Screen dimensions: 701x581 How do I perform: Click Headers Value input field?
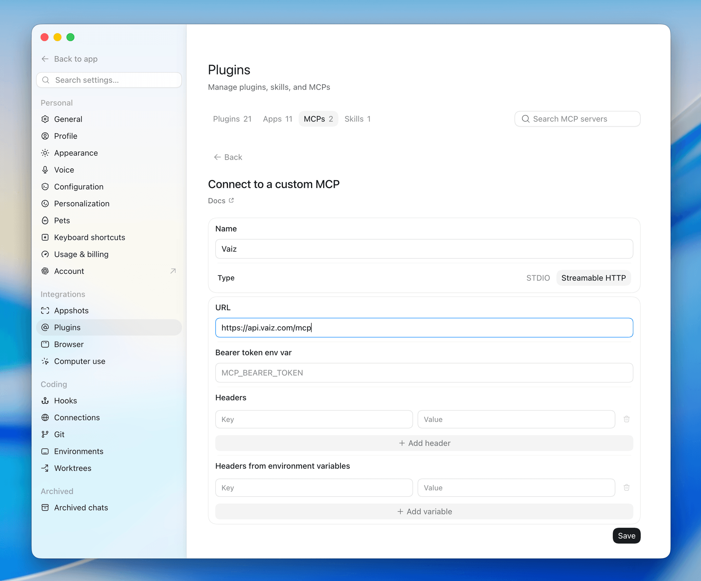pyautogui.click(x=516, y=419)
